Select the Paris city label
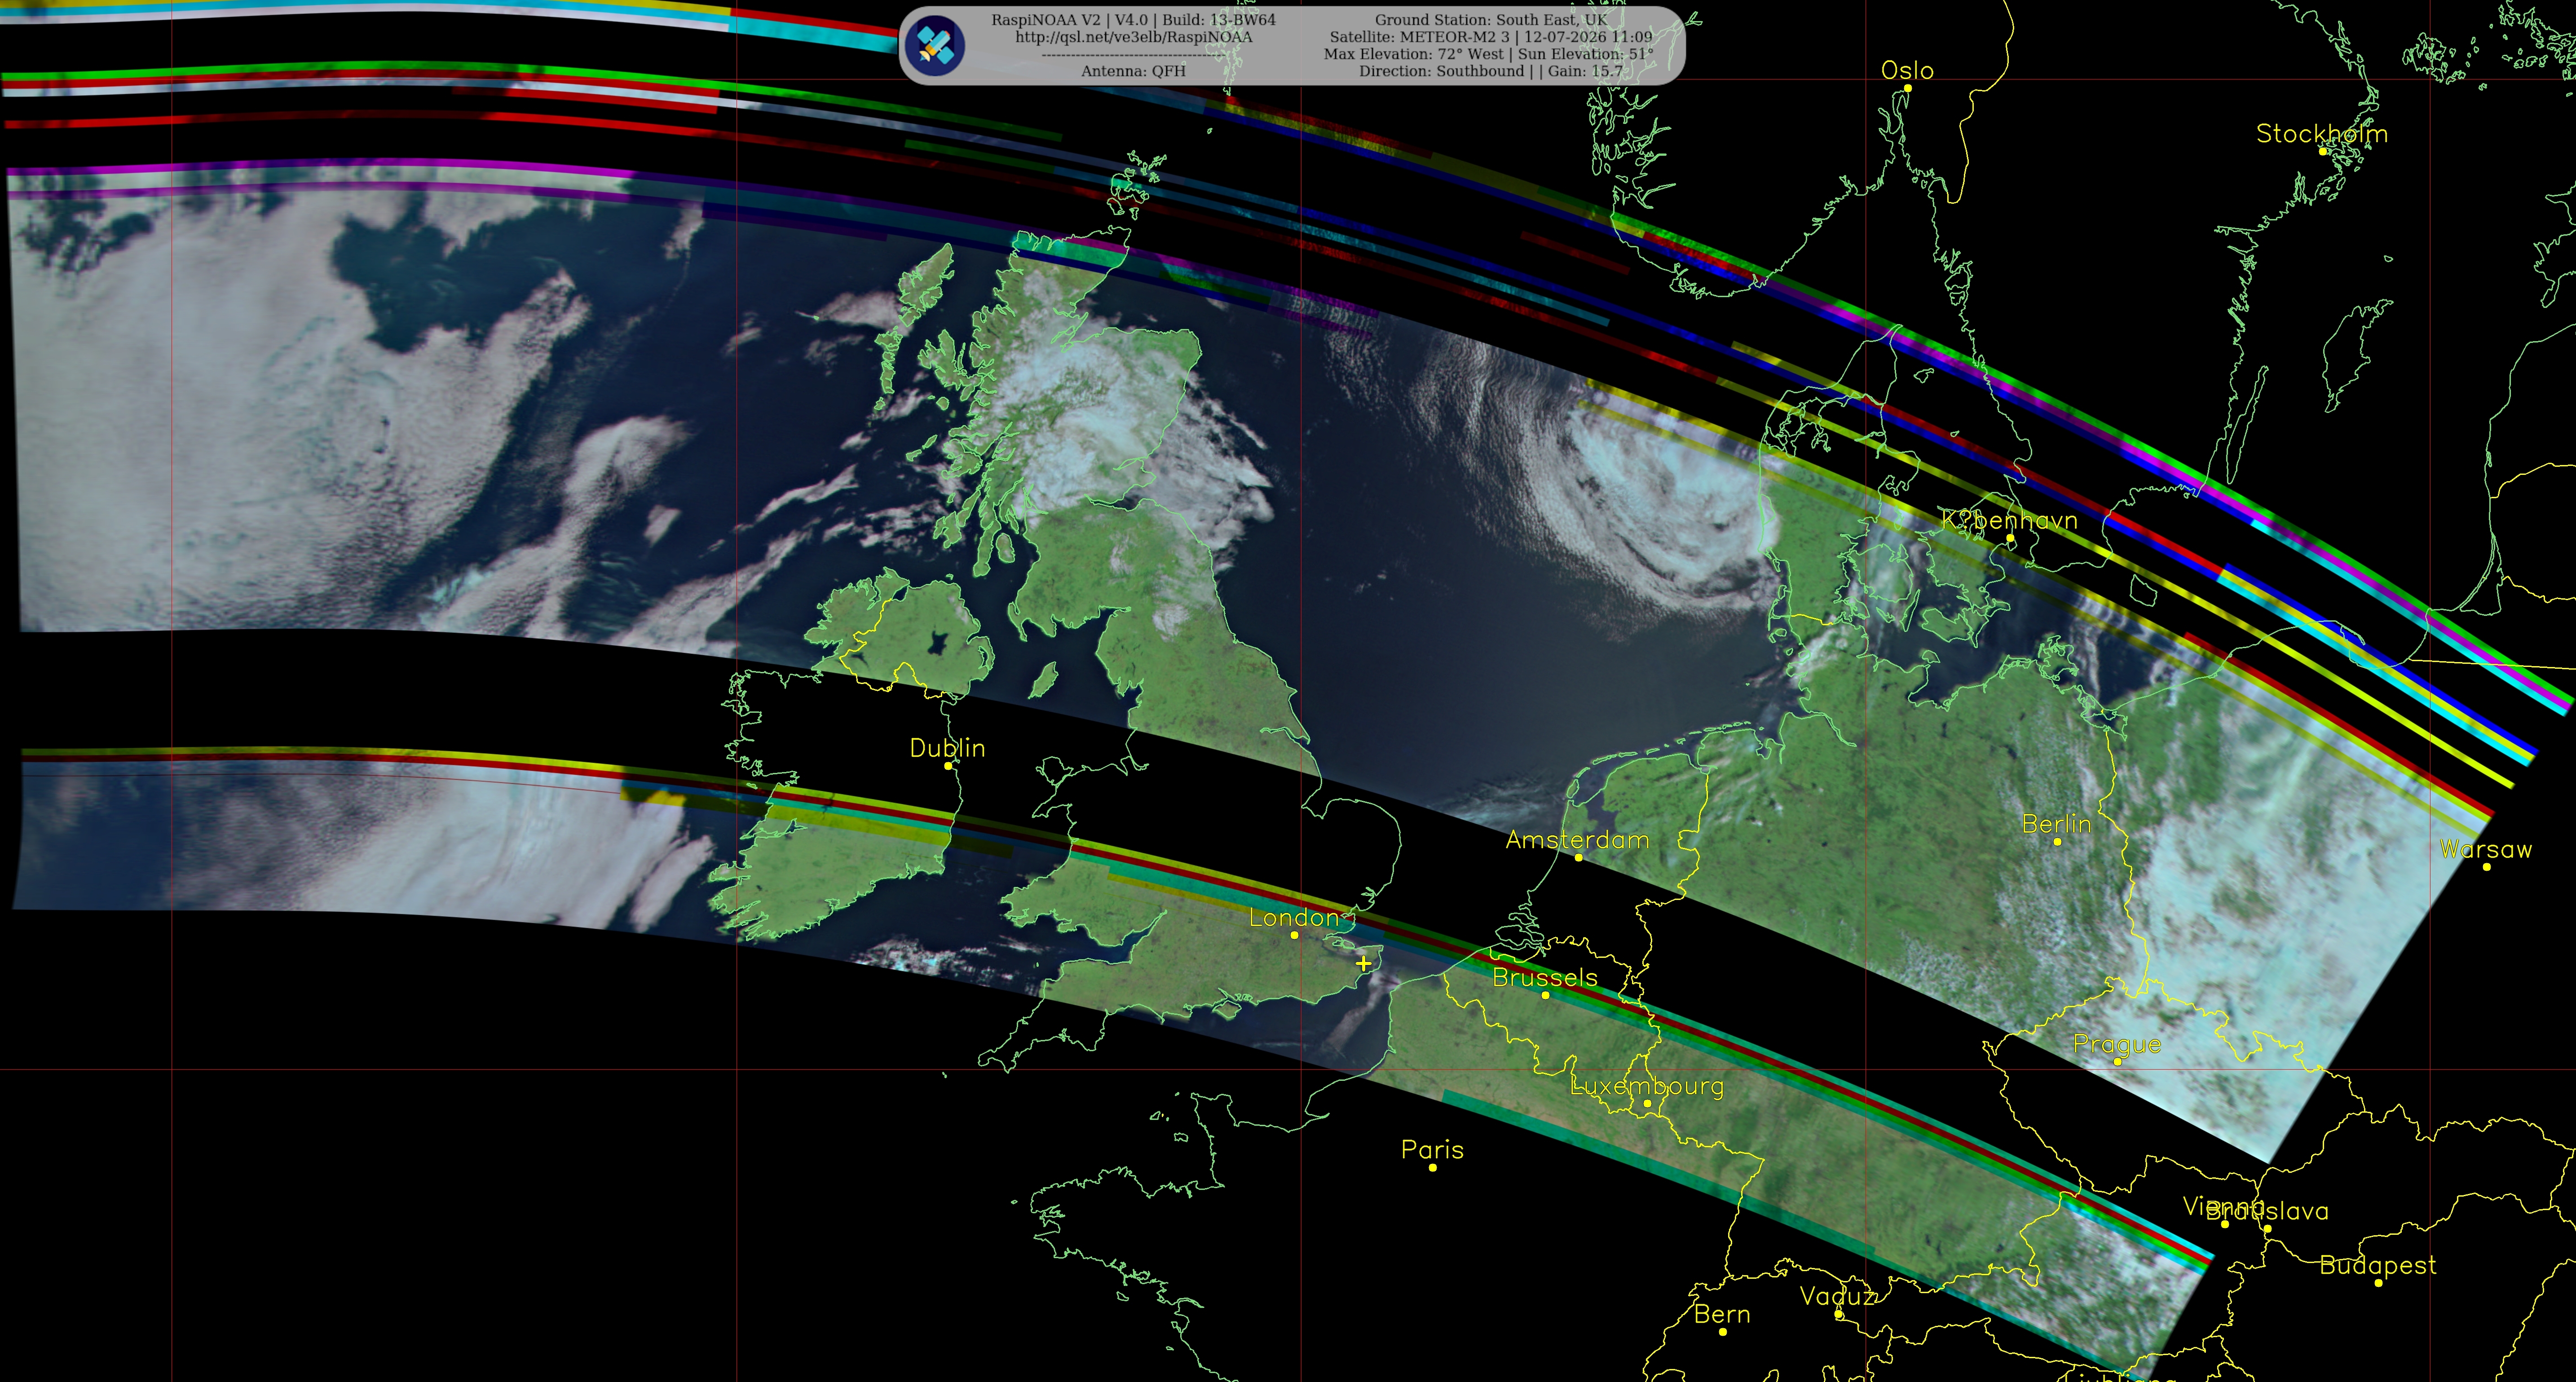 coord(1432,1150)
